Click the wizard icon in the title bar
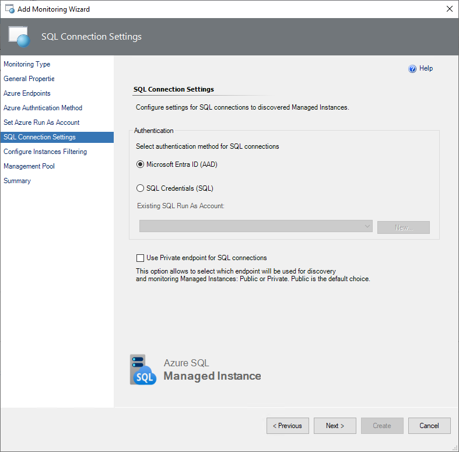 10,9
